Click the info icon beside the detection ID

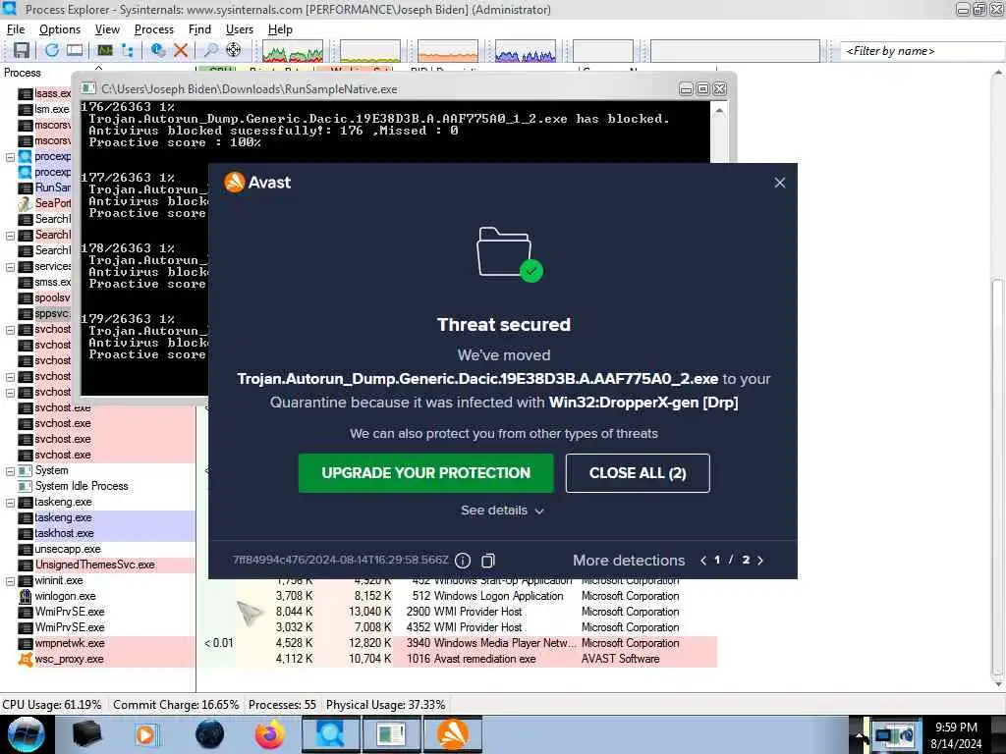pyautogui.click(x=463, y=561)
